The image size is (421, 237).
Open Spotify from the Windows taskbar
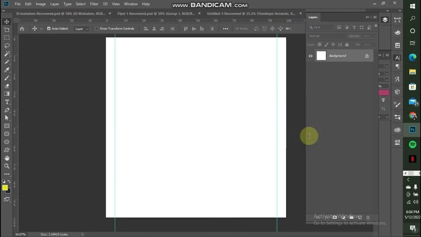(x=412, y=144)
